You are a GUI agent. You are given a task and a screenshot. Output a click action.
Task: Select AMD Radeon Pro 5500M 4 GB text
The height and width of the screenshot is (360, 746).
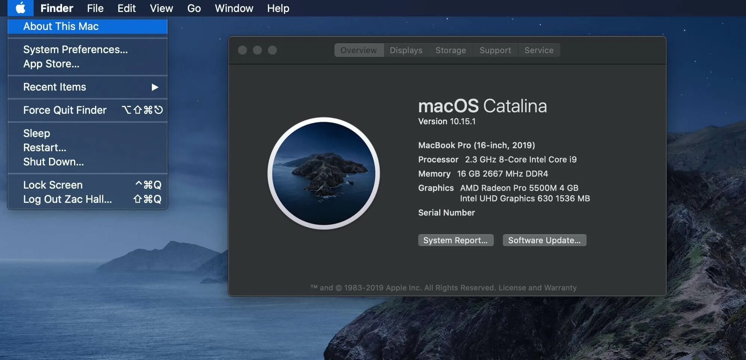pos(519,188)
